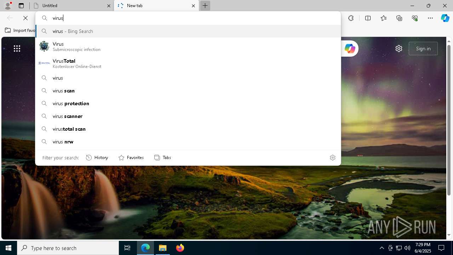Click the Import favorites bookmark item

pos(20,30)
